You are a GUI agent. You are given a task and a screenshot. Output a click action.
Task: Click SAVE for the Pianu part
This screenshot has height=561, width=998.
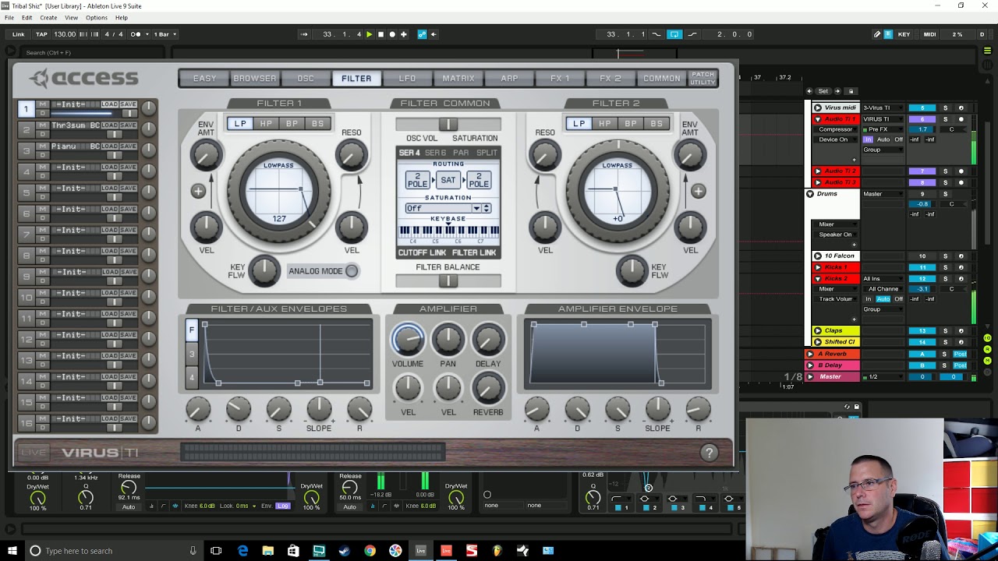click(x=128, y=146)
